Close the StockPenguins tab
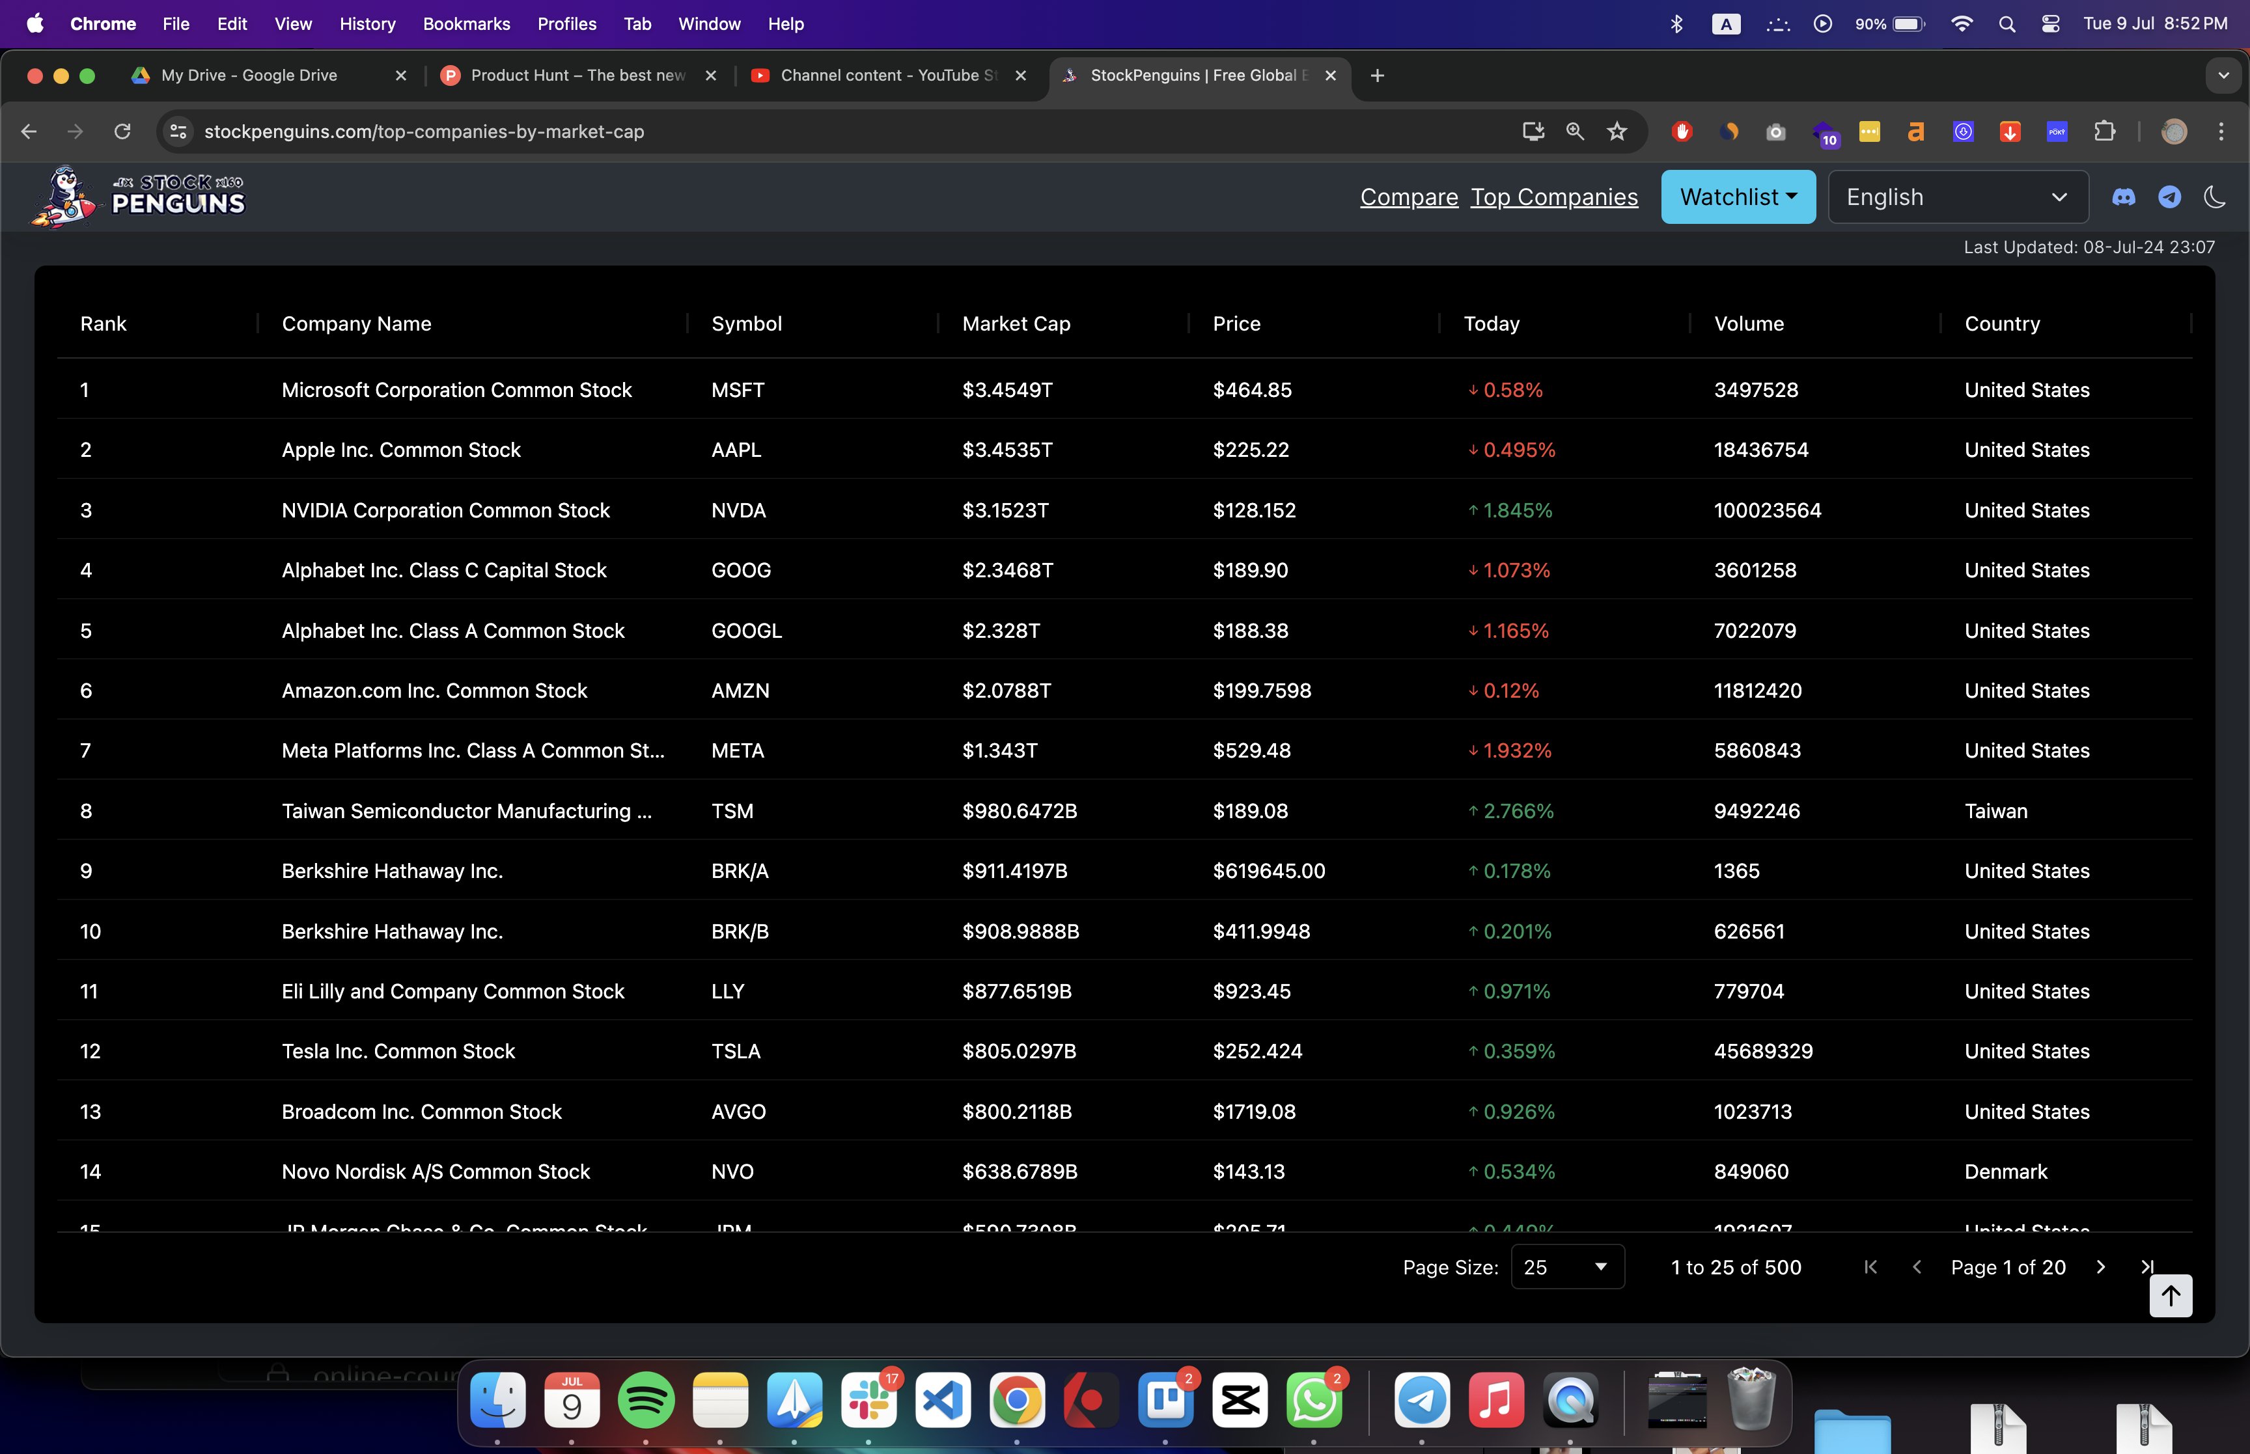The image size is (2250, 1454). click(x=1330, y=75)
